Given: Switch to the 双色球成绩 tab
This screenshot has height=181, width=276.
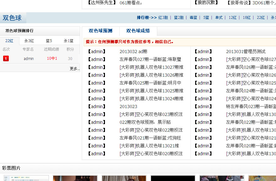Looking at the screenshot, I should (138, 31).
